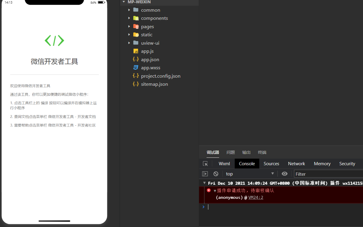This screenshot has height=227, width=363.
Task: Open the Sources tab
Action: coord(271,163)
